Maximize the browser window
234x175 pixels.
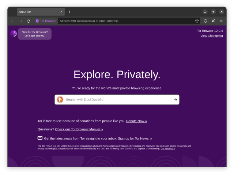click(x=213, y=12)
